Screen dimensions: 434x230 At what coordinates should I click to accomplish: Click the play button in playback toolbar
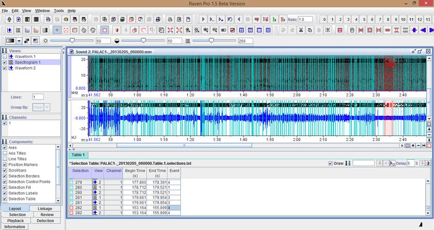(x=203, y=19)
